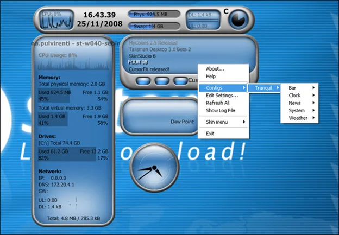Click the CPU usage graph meter
The image size is (339, 235).
(56, 20)
